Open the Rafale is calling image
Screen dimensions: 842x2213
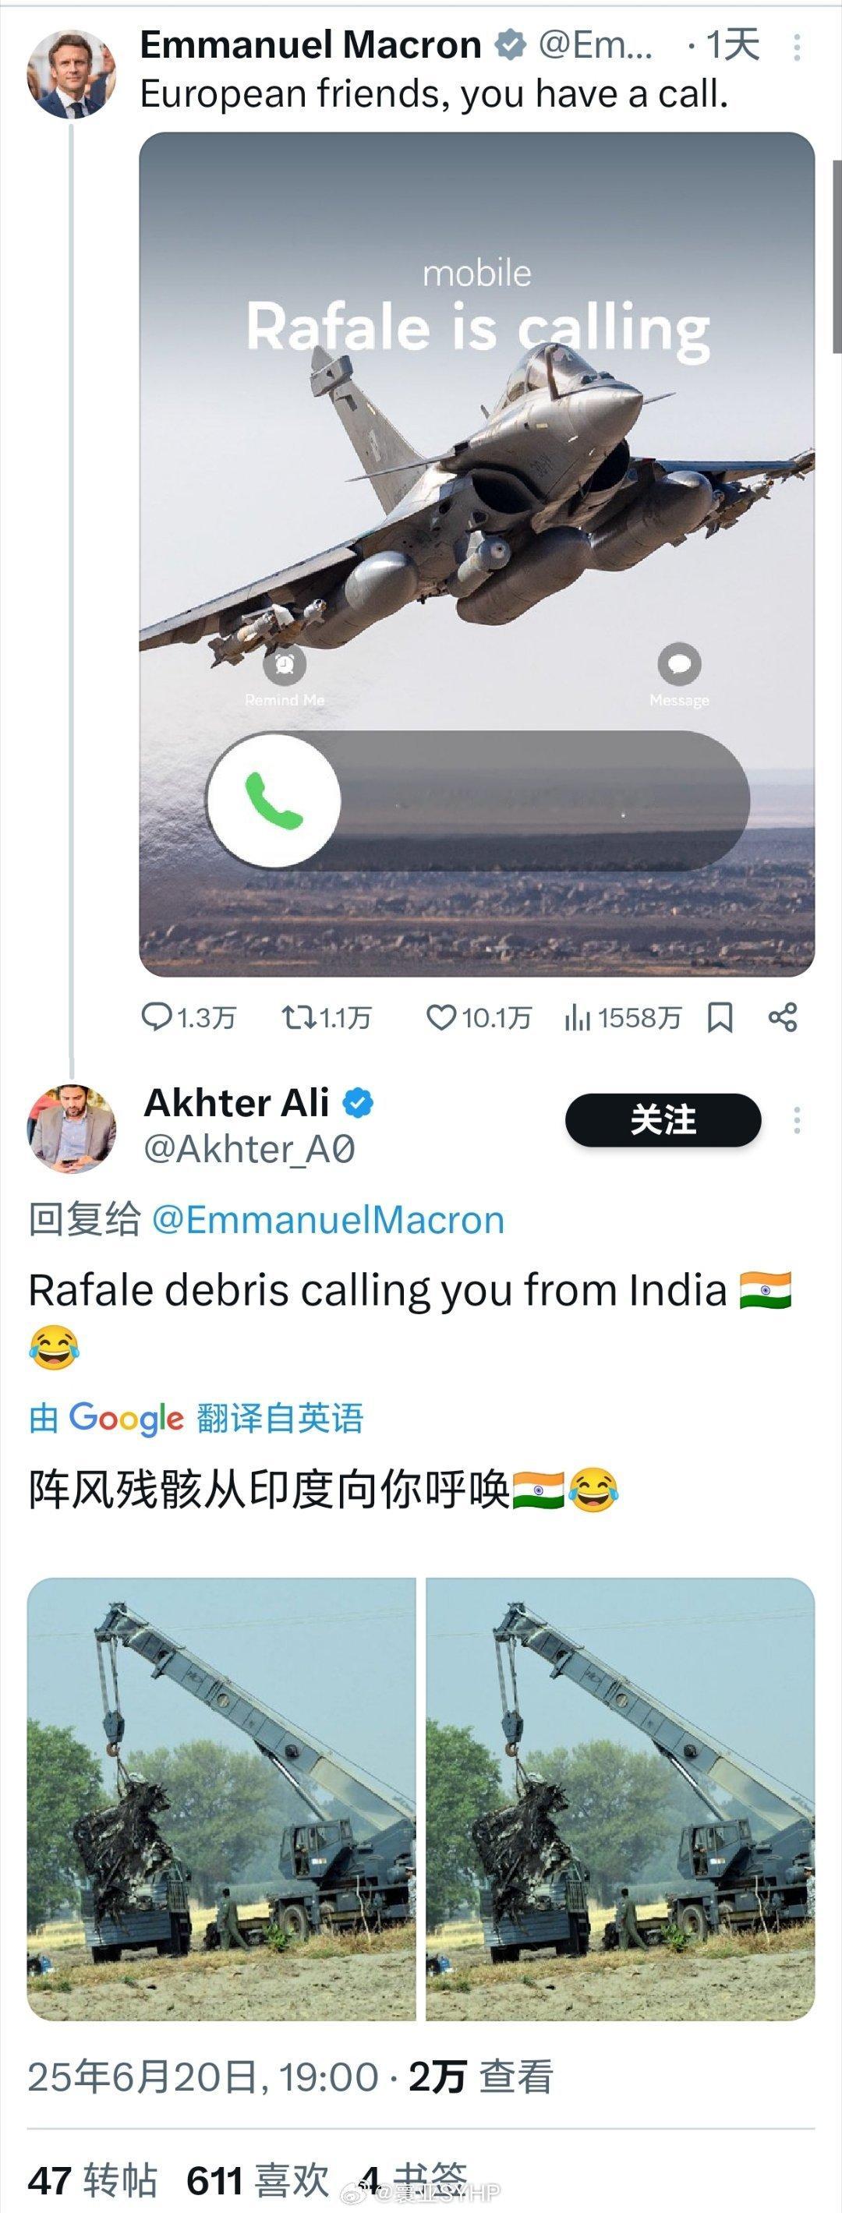tap(477, 554)
